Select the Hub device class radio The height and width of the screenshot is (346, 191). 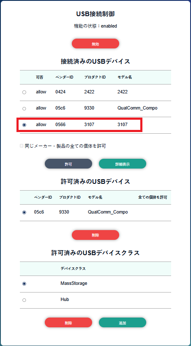tap(24, 300)
